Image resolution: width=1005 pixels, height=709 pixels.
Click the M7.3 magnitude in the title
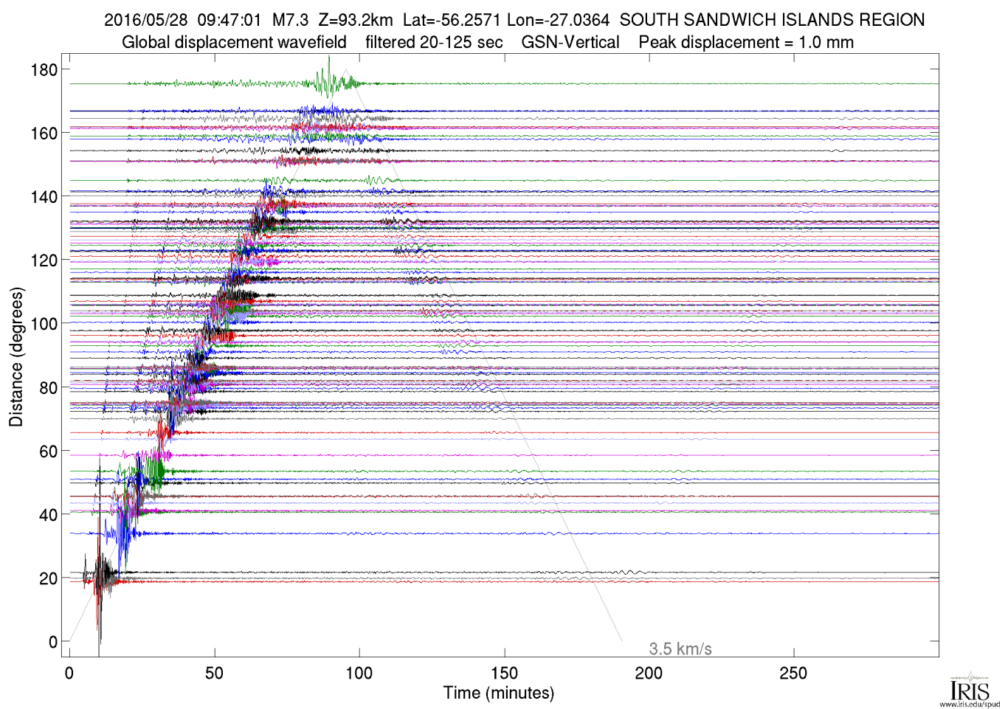pos(289,20)
